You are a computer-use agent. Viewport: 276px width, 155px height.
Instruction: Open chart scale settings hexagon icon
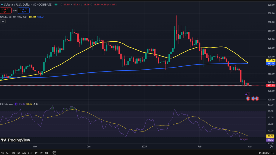pos(271,147)
